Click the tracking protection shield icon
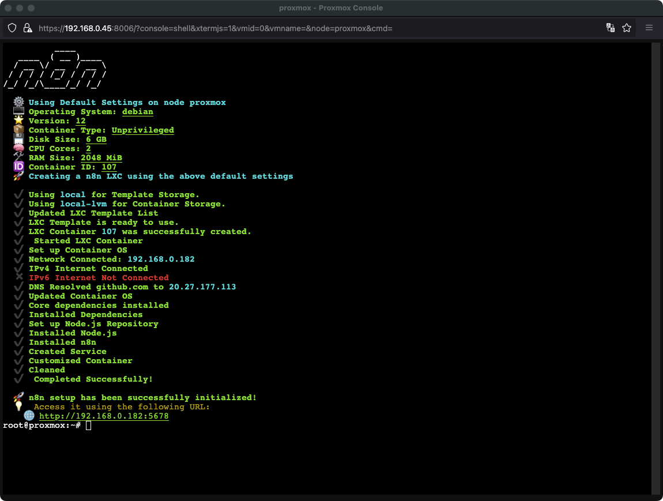This screenshot has height=501, width=663. pyautogui.click(x=12, y=28)
